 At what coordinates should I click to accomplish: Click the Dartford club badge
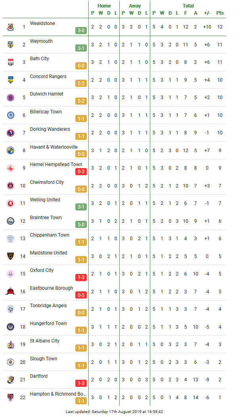[x=10, y=380]
